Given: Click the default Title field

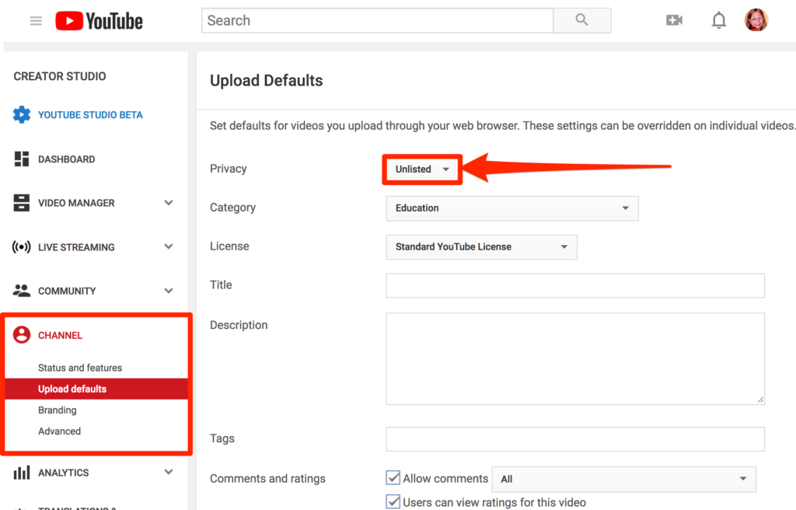Looking at the screenshot, I should click(x=575, y=285).
